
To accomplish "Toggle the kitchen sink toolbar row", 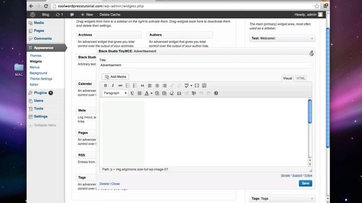I will [204, 86].
